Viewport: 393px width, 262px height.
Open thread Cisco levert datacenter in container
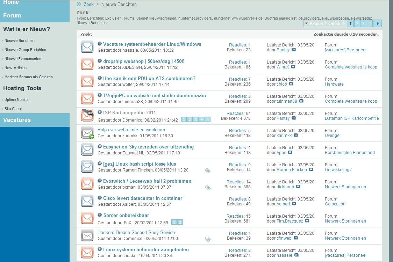click(x=143, y=198)
